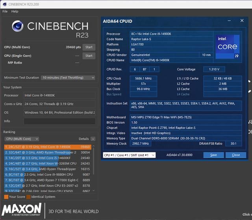Start the CPU Multi Core test
The height and width of the screenshot is (220, 252).
coord(89,47)
